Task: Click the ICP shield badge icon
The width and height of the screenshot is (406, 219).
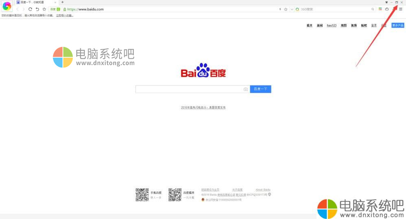Action: coord(269,195)
